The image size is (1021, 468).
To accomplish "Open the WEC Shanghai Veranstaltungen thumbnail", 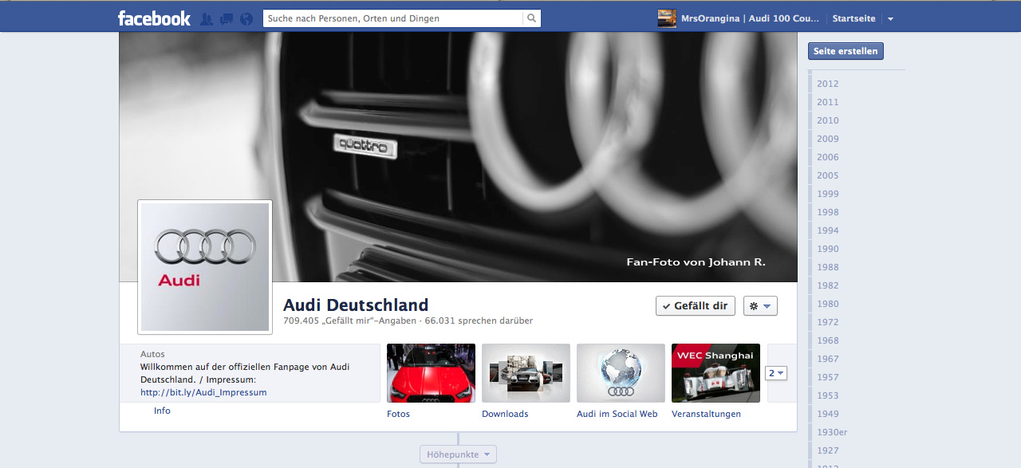I will pos(715,373).
